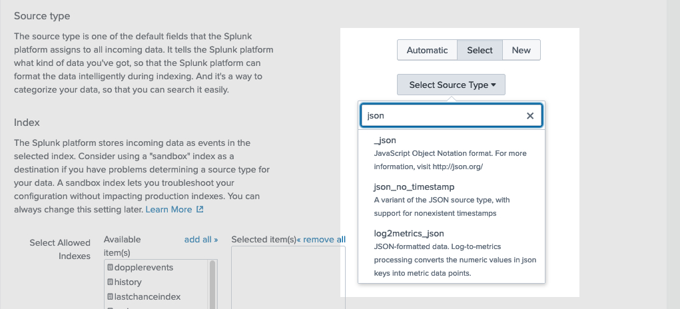Screen dimensions: 680x309
Task: Click the Index heading
Action: pyautogui.click(x=27, y=123)
